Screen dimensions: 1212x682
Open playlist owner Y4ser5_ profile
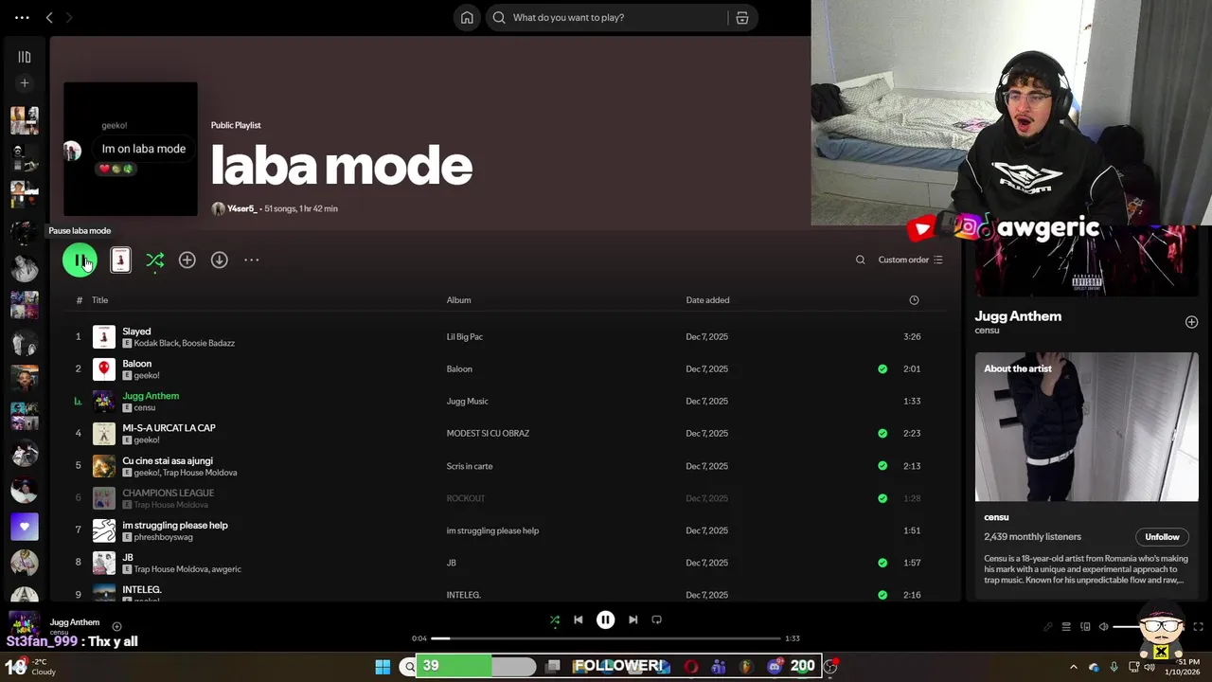pyautogui.click(x=241, y=208)
